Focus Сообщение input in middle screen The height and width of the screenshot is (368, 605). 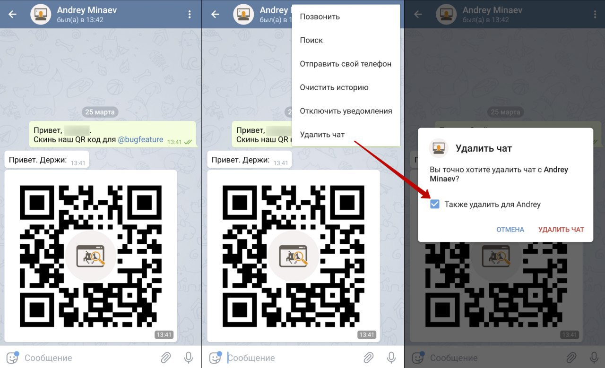(292, 358)
